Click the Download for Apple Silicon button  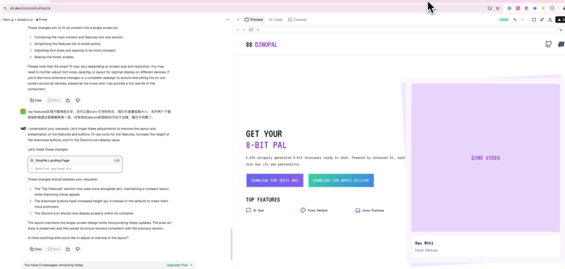coord(341,180)
